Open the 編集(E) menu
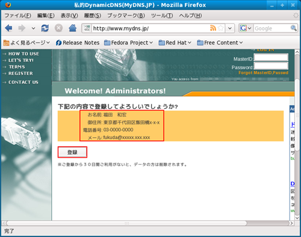This screenshot has height=237, width=301. coord(46,16)
